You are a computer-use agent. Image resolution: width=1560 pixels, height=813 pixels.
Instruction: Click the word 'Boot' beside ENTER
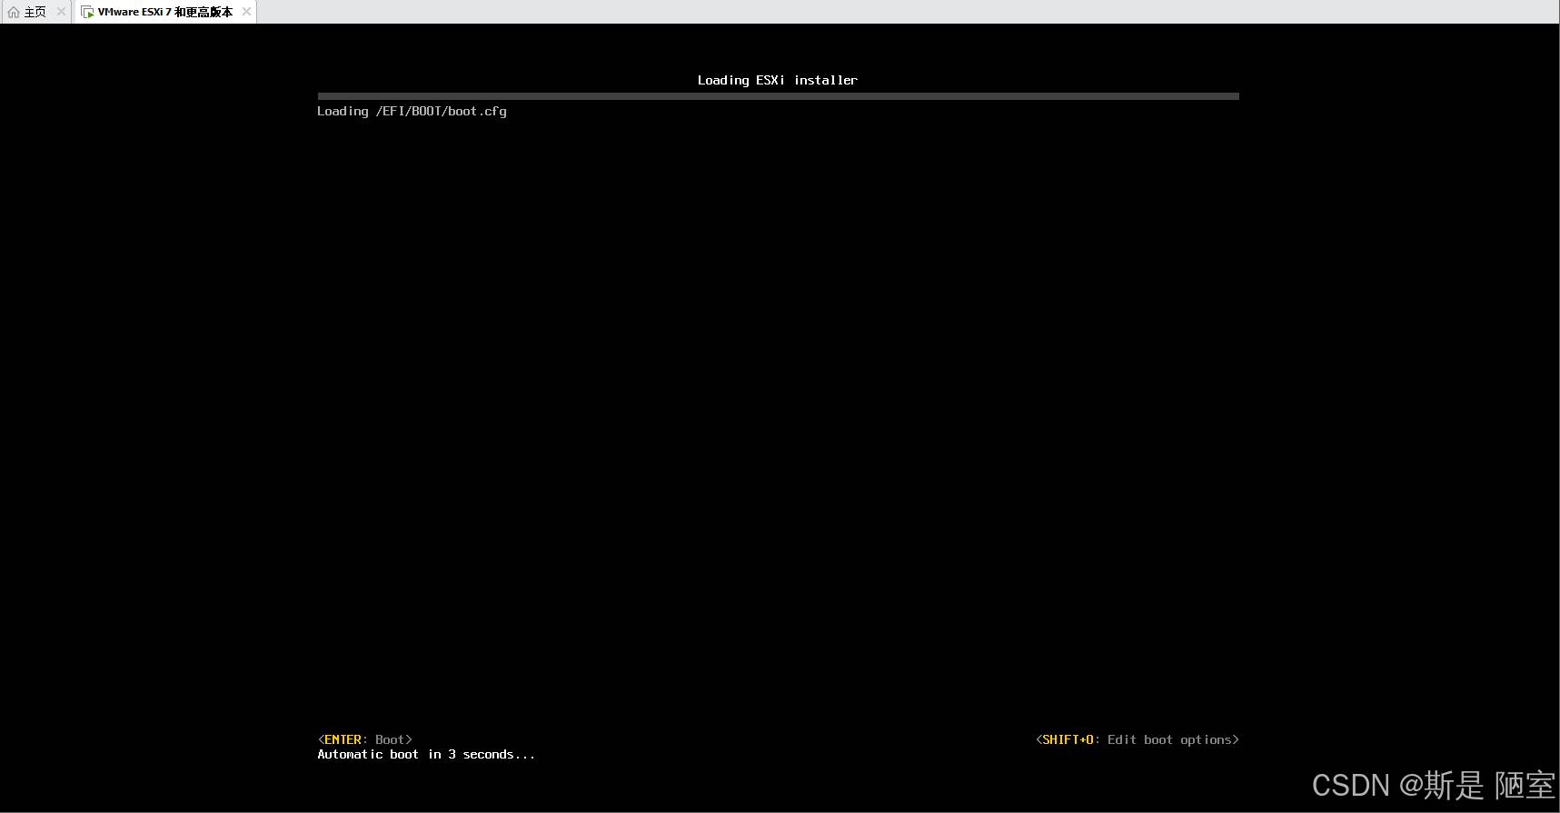tap(390, 739)
